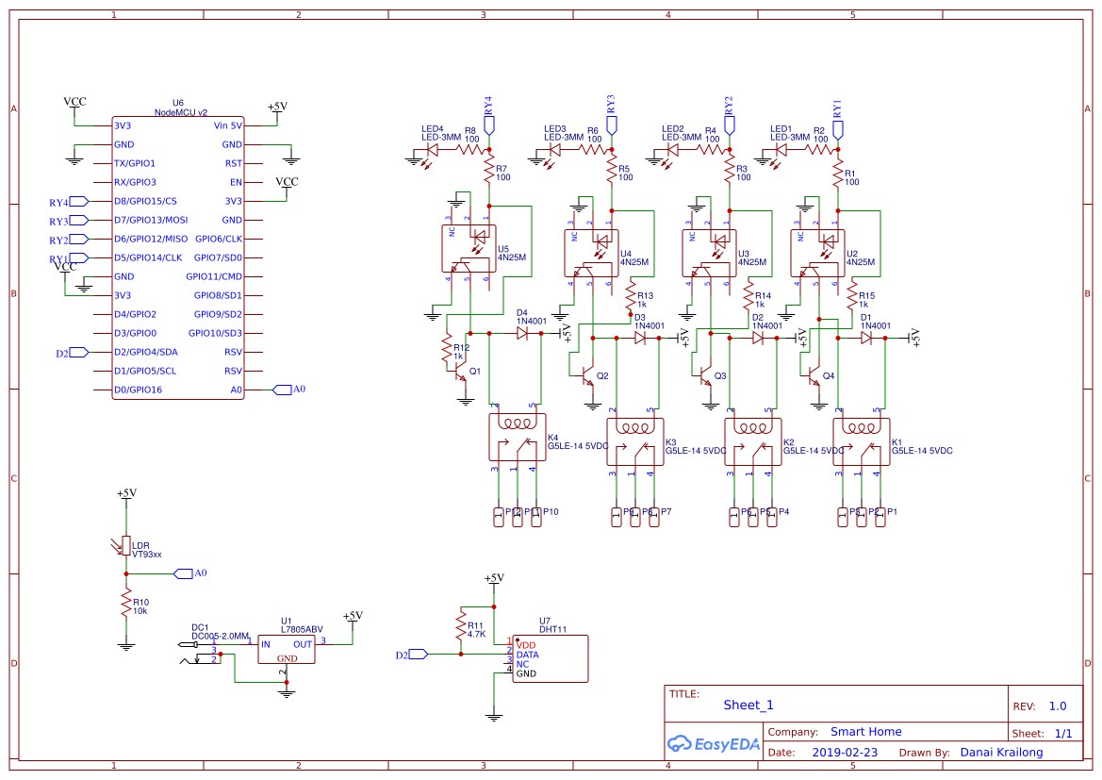Screen dimensions: 1102x780
Task: Select the Danai Krailong drawn-by text
Action: [1001, 753]
